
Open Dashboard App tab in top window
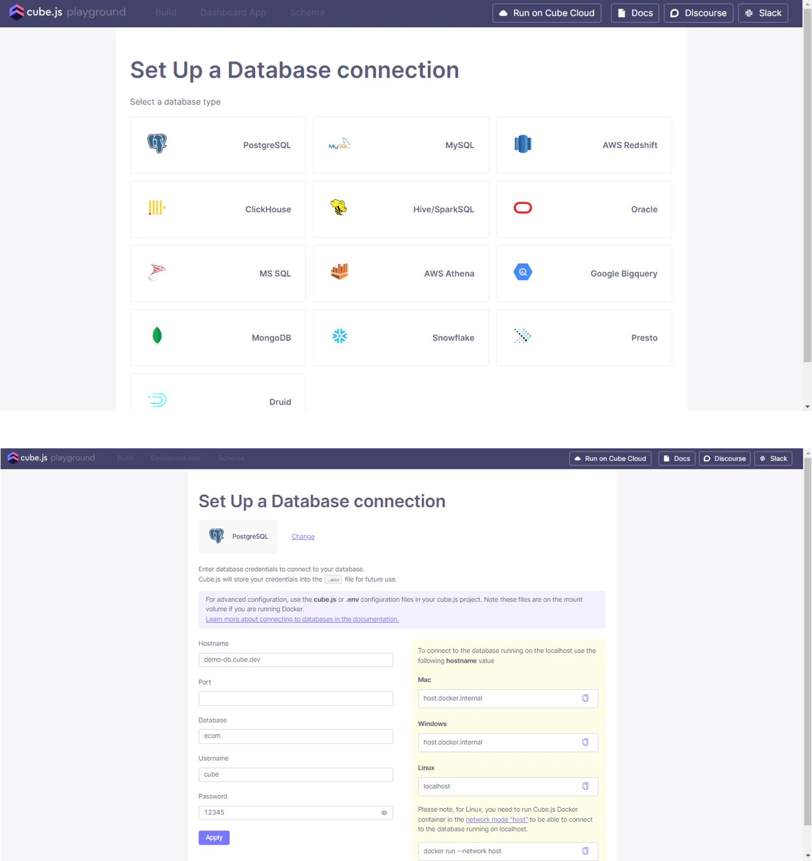click(x=233, y=13)
